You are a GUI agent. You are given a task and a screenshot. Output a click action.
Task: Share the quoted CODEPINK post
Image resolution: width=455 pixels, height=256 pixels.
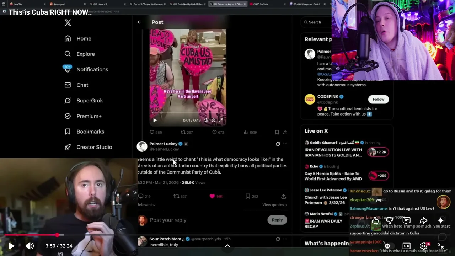coord(285,132)
